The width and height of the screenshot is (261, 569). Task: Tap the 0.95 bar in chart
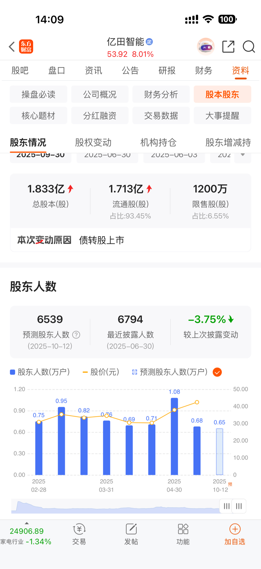[x=62, y=441]
